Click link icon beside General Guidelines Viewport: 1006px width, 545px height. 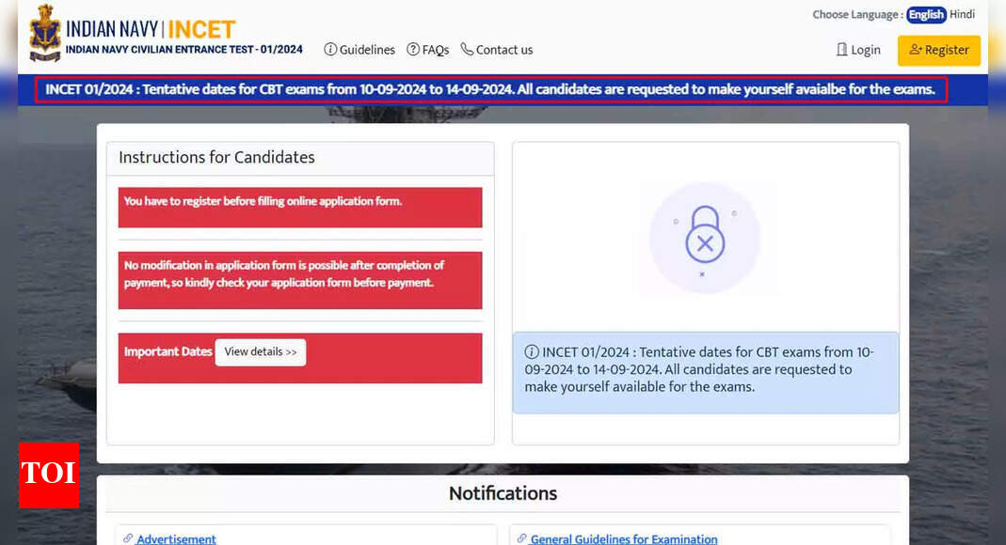tap(521, 538)
